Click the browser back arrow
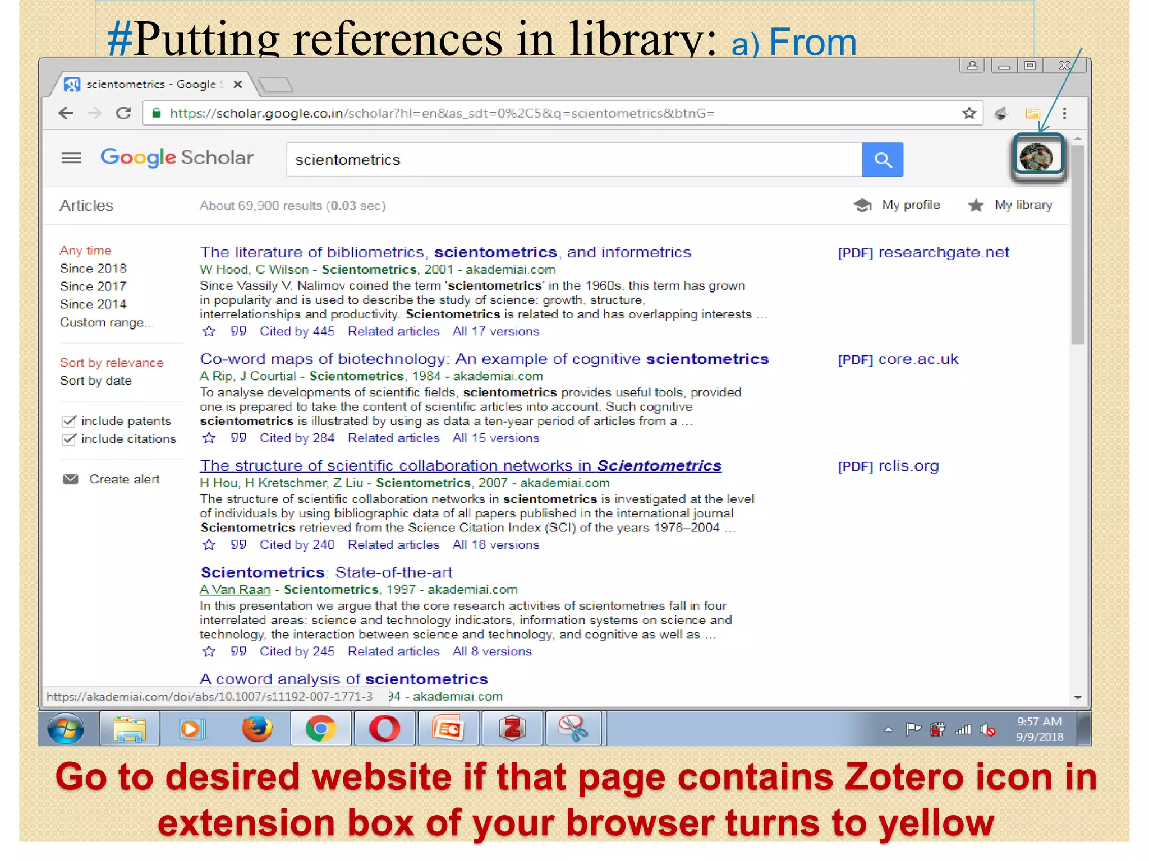This screenshot has width=1149, height=861. [66, 113]
